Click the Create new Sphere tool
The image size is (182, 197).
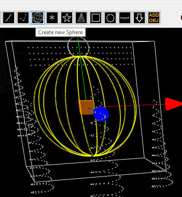point(38,18)
